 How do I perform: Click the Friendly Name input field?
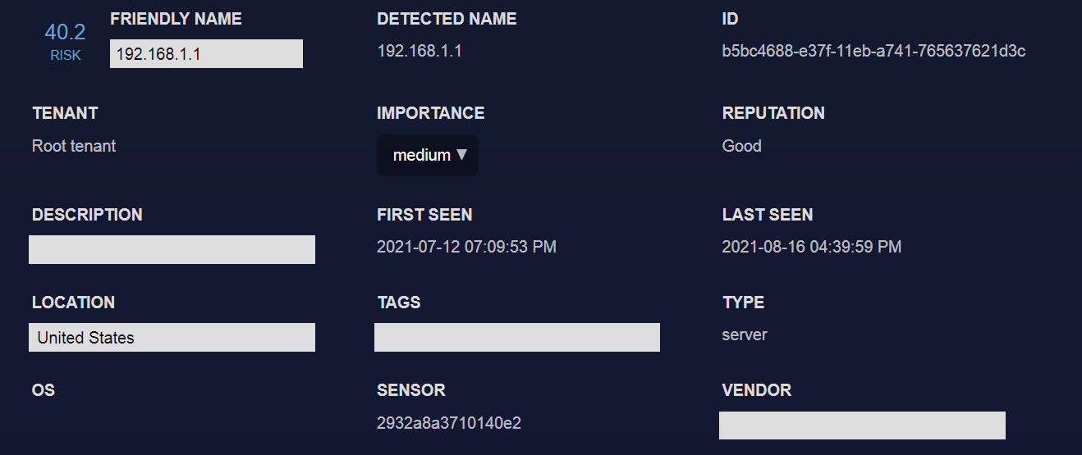[x=206, y=54]
